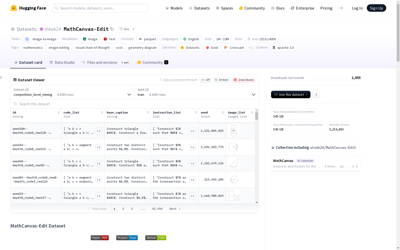Open the geometry image in the seed44 row

point(234,147)
